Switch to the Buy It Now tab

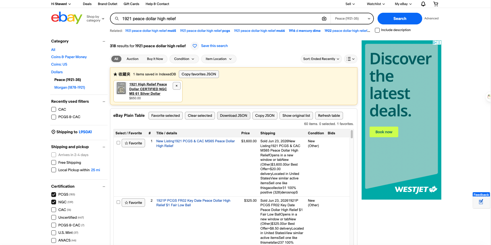pyautogui.click(x=155, y=59)
